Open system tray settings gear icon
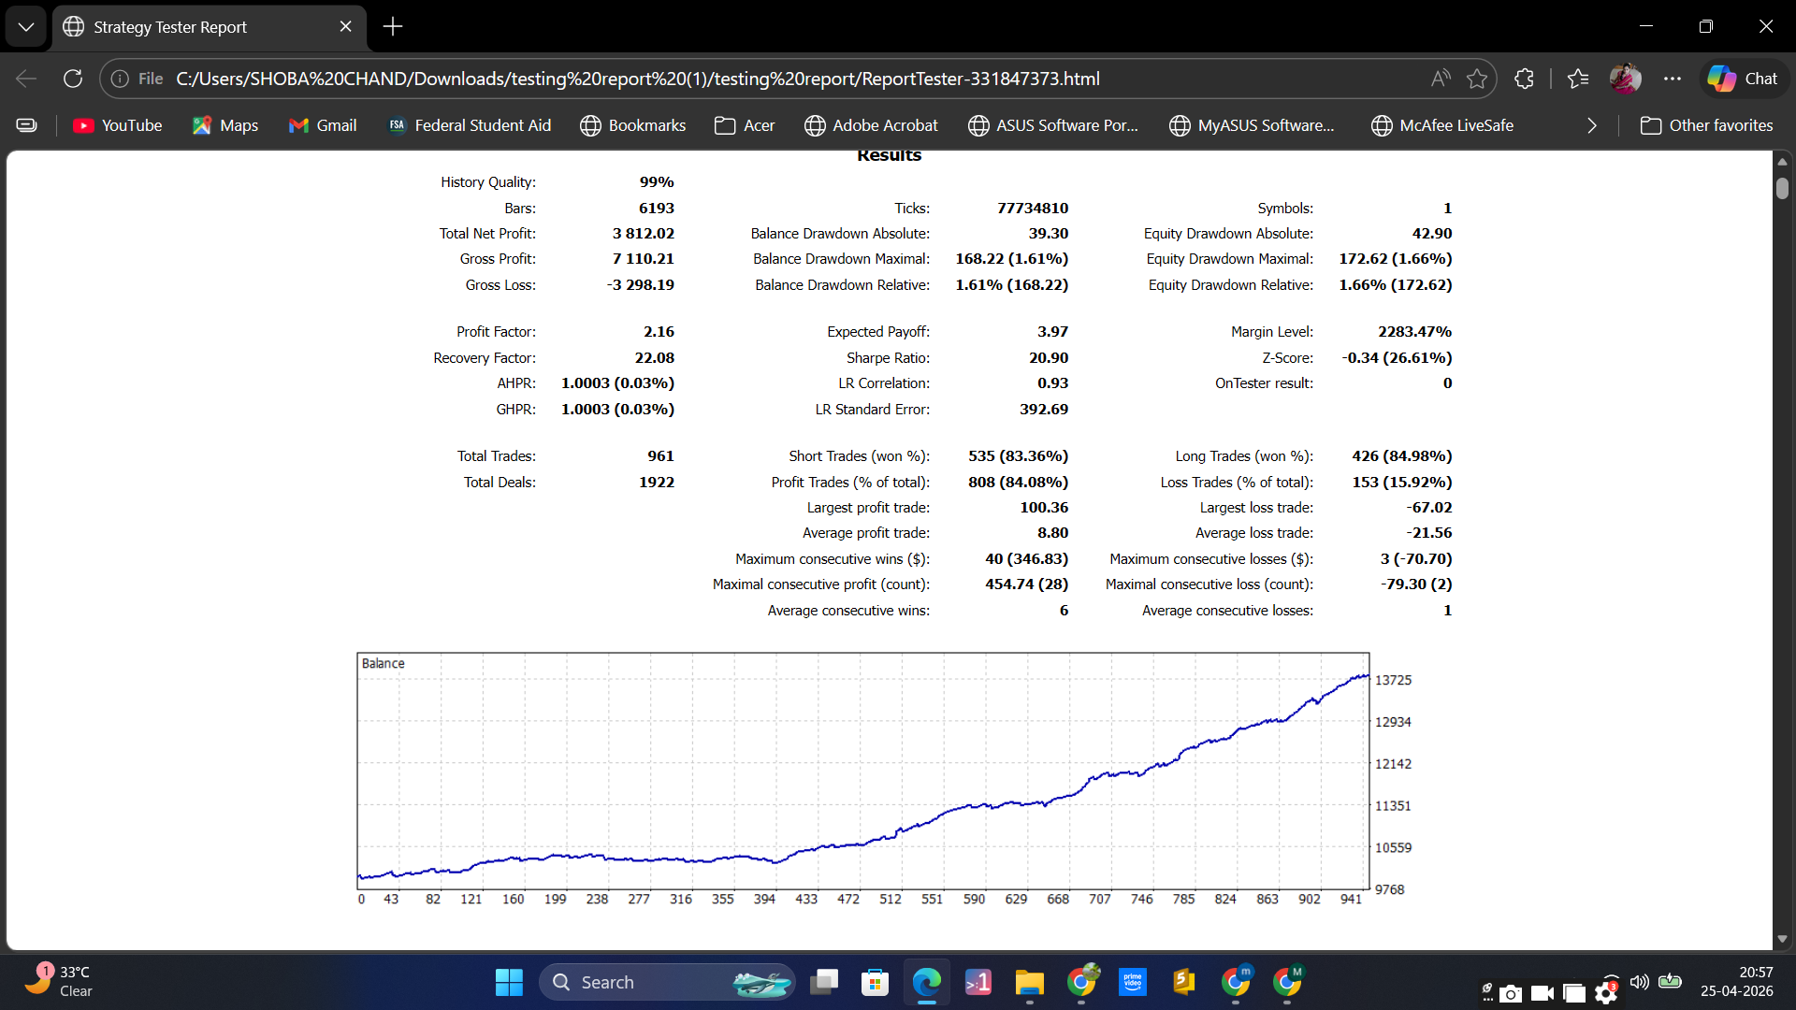The height and width of the screenshot is (1010, 1796). tap(1606, 992)
